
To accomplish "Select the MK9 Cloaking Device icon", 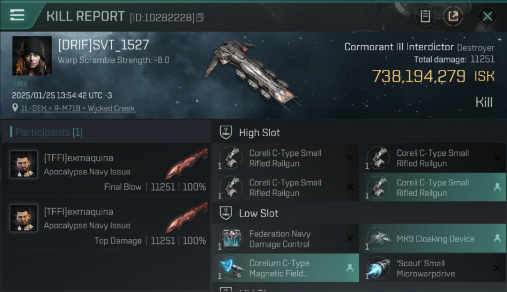I will tap(378, 239).
